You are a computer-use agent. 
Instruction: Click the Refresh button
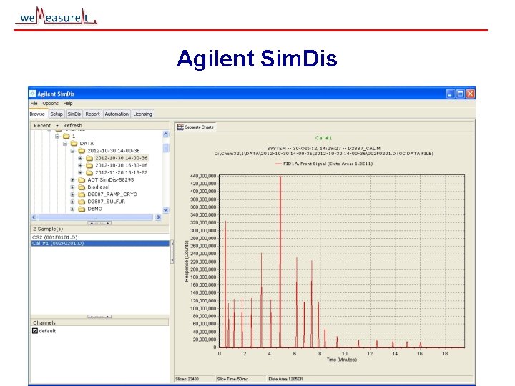click(x=72, y=125)
